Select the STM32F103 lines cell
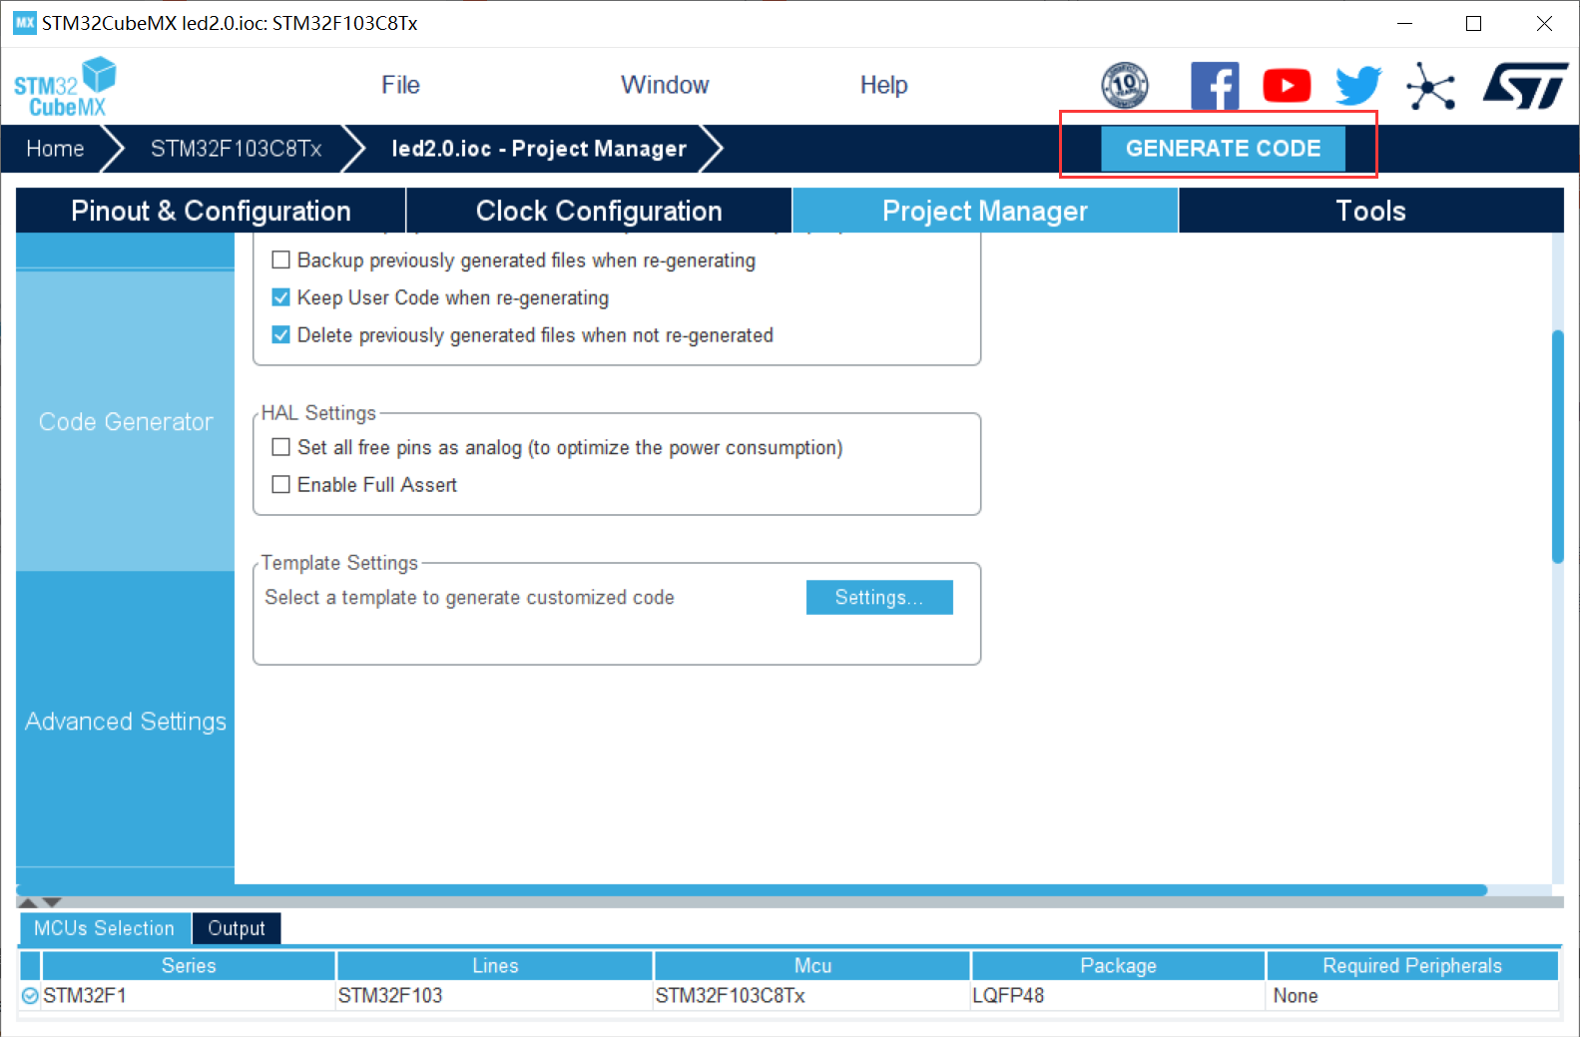The width and height of the screenshot is (1580, 1037). point(495,995)
